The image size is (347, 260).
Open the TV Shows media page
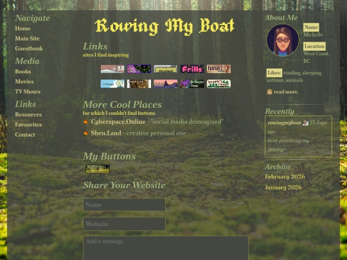pos(28,92)
